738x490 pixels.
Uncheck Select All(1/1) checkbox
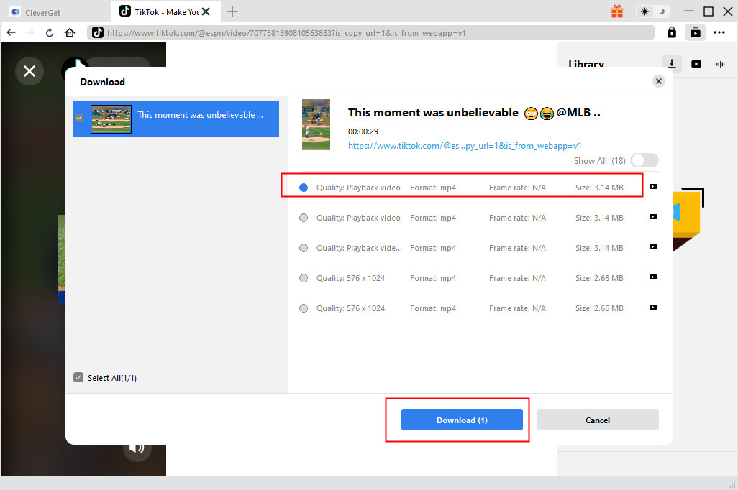(78, 378)
